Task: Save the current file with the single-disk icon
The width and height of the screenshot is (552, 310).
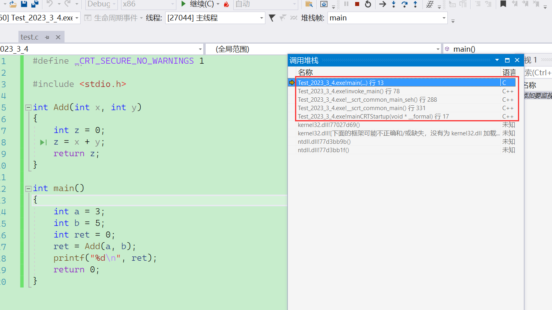Action: (x=24, y=4)
